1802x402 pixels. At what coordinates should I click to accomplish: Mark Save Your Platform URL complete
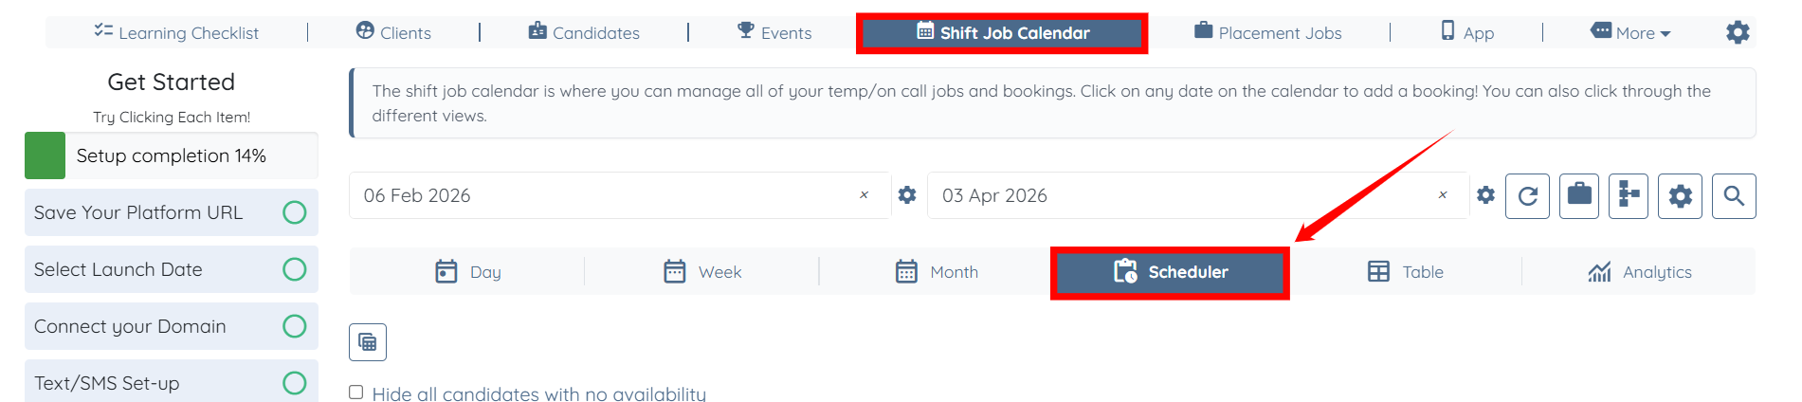tap(295, 212)
